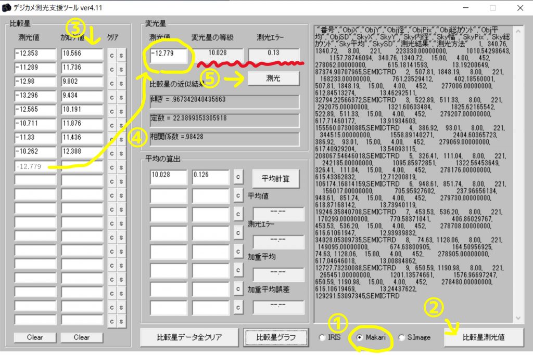Viewport: 533px width, 355px height.
Task: Click the c button in the -10.711 row
Action: 112,126
